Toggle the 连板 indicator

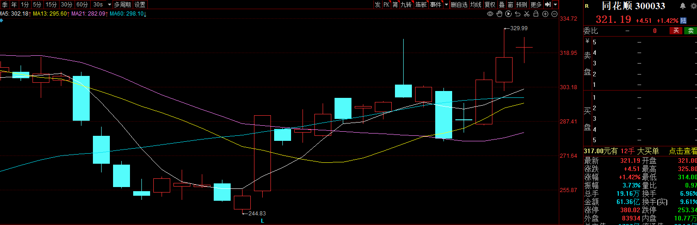421,5
